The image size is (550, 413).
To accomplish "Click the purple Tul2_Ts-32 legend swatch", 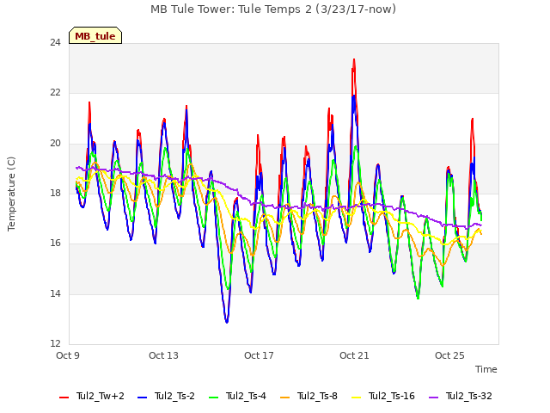I will point(433,398).
